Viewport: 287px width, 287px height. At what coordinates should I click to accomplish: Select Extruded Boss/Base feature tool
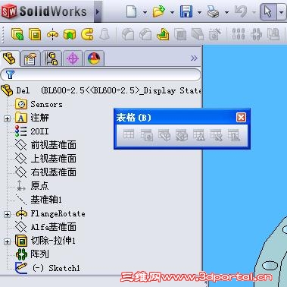(x=17, y=34)
